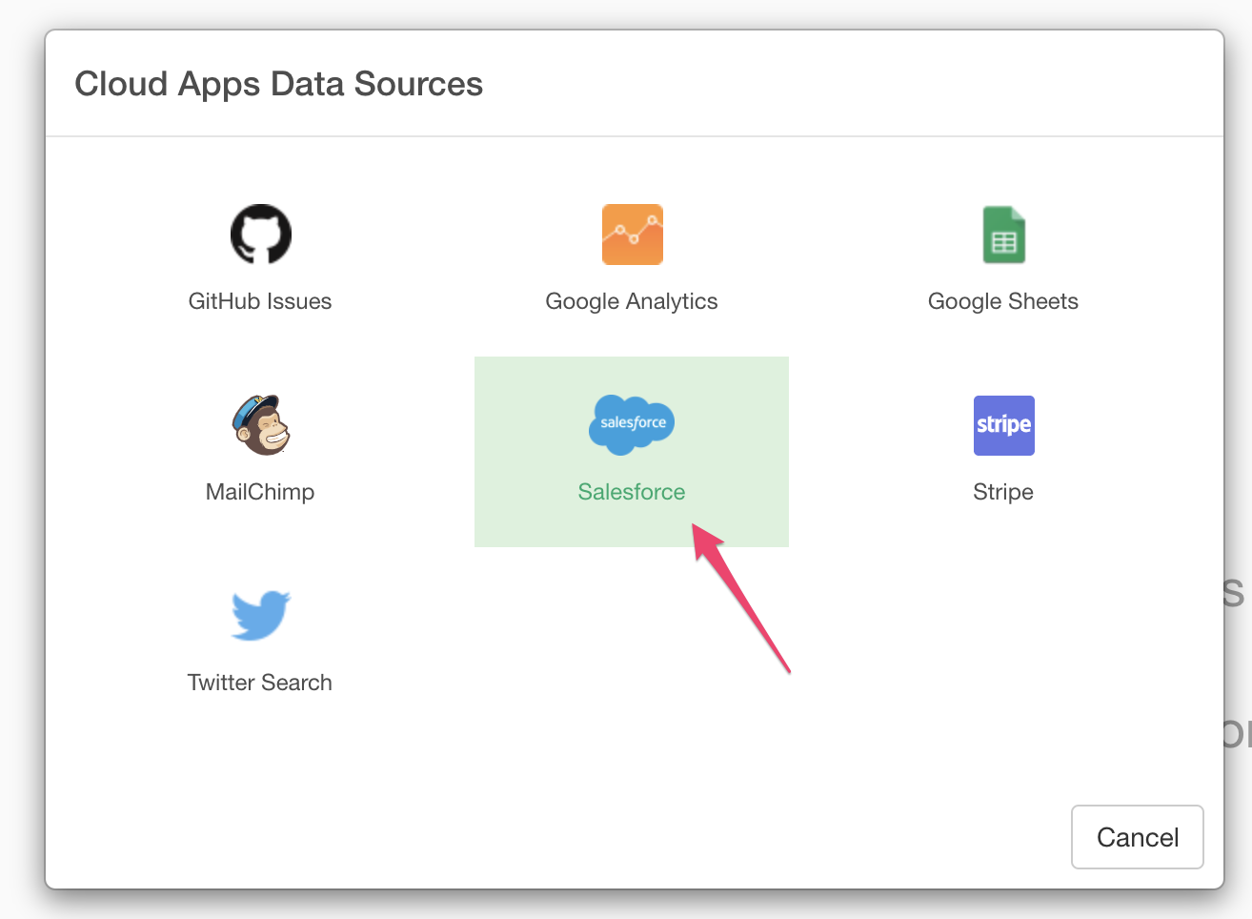1252x919 pixels.
Task: Select the Salesforce cloud logo
Action: [632, 424]
